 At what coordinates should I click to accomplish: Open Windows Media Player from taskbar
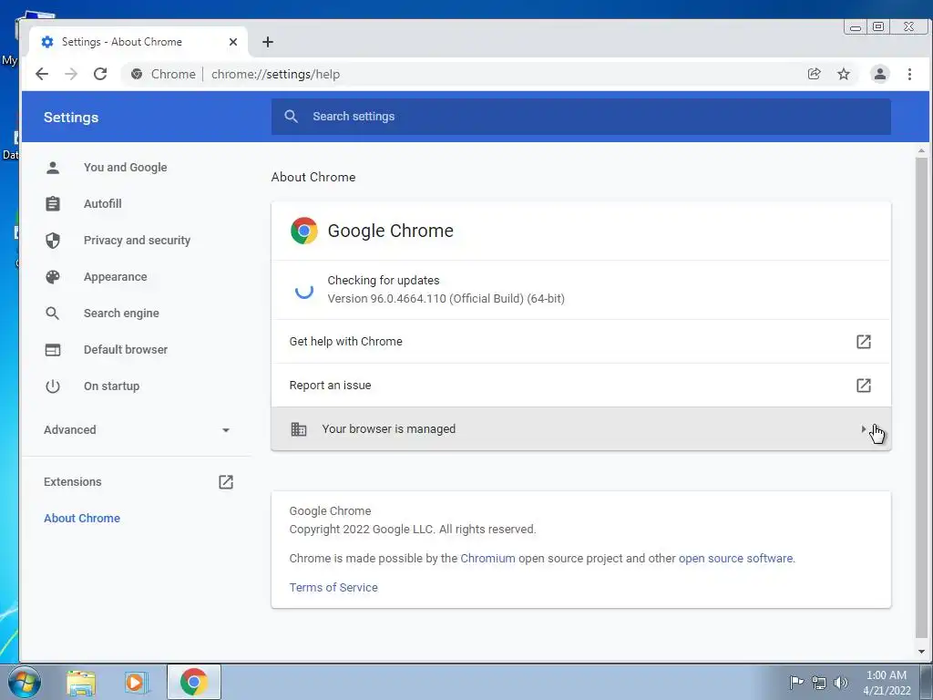point(136,682)
